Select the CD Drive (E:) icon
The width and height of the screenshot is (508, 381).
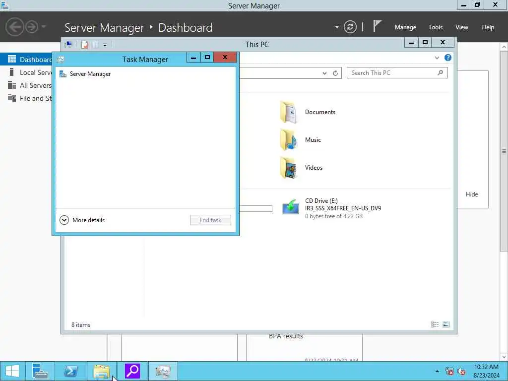[x=291, y=206]
